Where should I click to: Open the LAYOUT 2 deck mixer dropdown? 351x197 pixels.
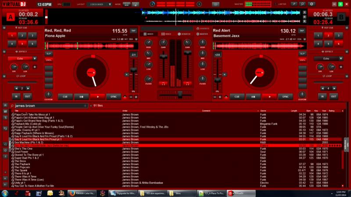[x=100, y=4]
